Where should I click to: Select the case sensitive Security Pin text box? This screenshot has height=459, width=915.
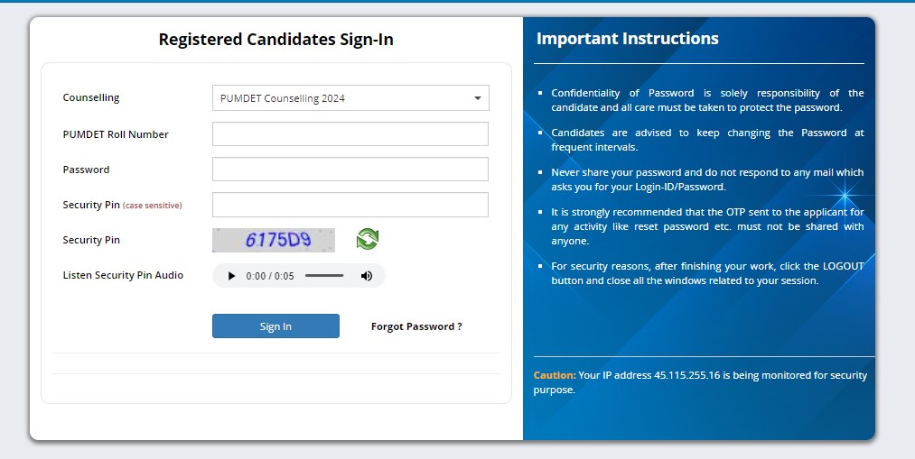350,205
